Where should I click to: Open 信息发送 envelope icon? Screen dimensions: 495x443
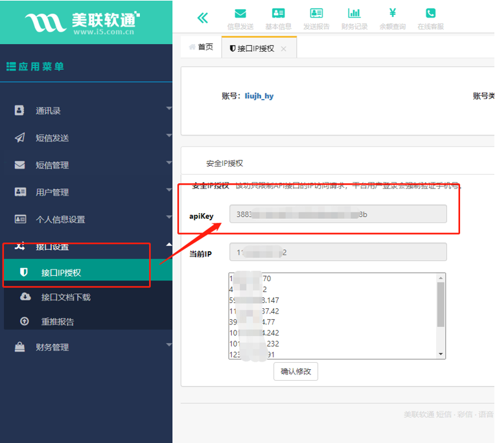coord(240,14)
